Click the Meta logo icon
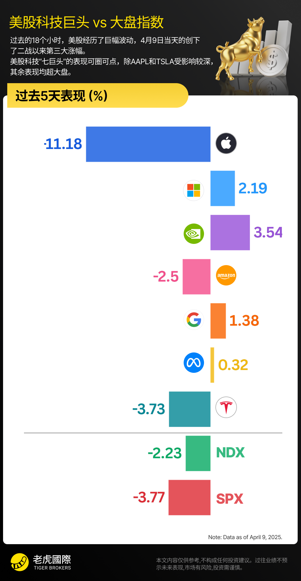301x581 pixels. 194,363
